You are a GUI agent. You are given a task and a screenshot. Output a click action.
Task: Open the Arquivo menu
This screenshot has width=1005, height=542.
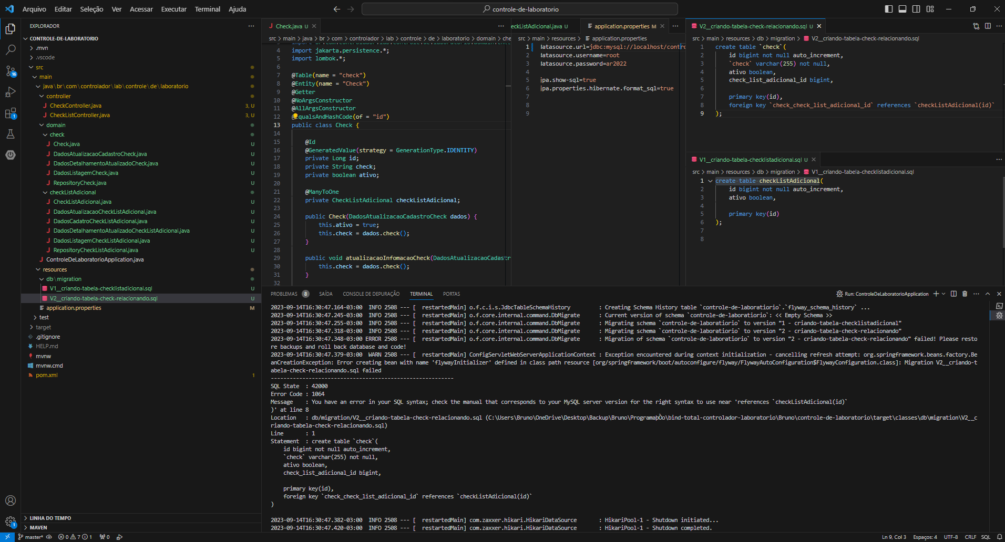(34, 9)
